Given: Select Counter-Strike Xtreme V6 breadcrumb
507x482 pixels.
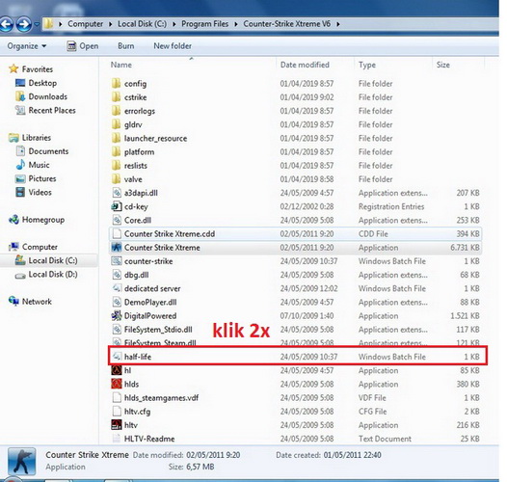Looking at the screenshot, I should (287, 24).
